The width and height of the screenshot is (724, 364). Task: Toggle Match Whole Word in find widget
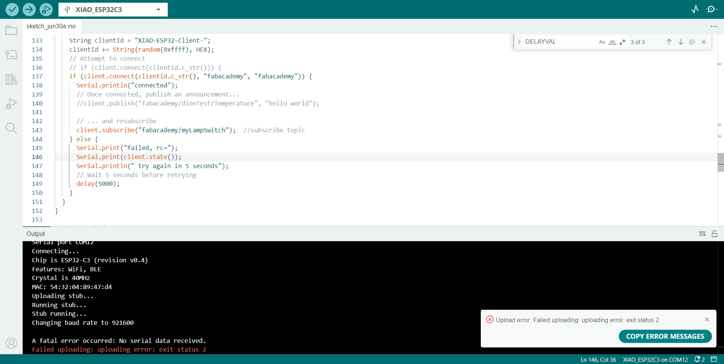coord(612,42)
